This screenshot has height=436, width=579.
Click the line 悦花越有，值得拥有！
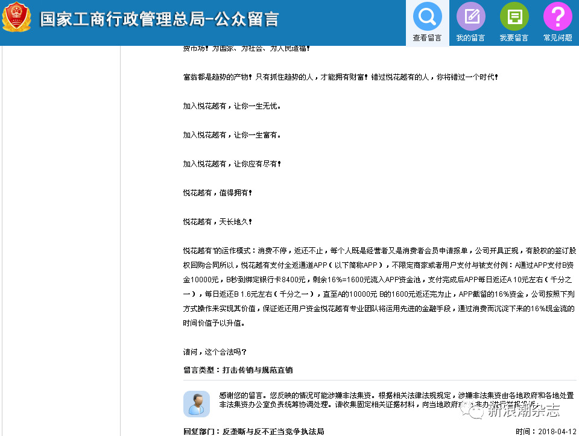[x=218, y=192]
